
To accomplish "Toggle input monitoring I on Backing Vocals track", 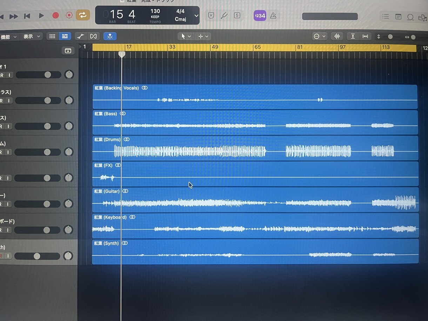I will tap(9, 101).
